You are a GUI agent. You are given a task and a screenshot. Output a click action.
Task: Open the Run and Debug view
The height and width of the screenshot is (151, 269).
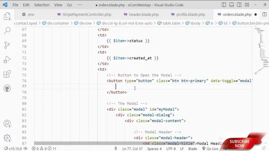tap(7, 60)
